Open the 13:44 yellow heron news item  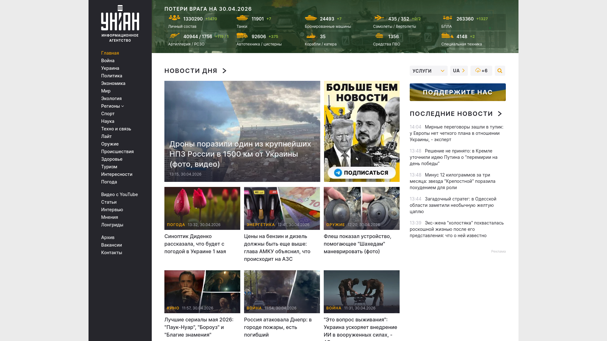pyautogui.click(x=453, y=205)
